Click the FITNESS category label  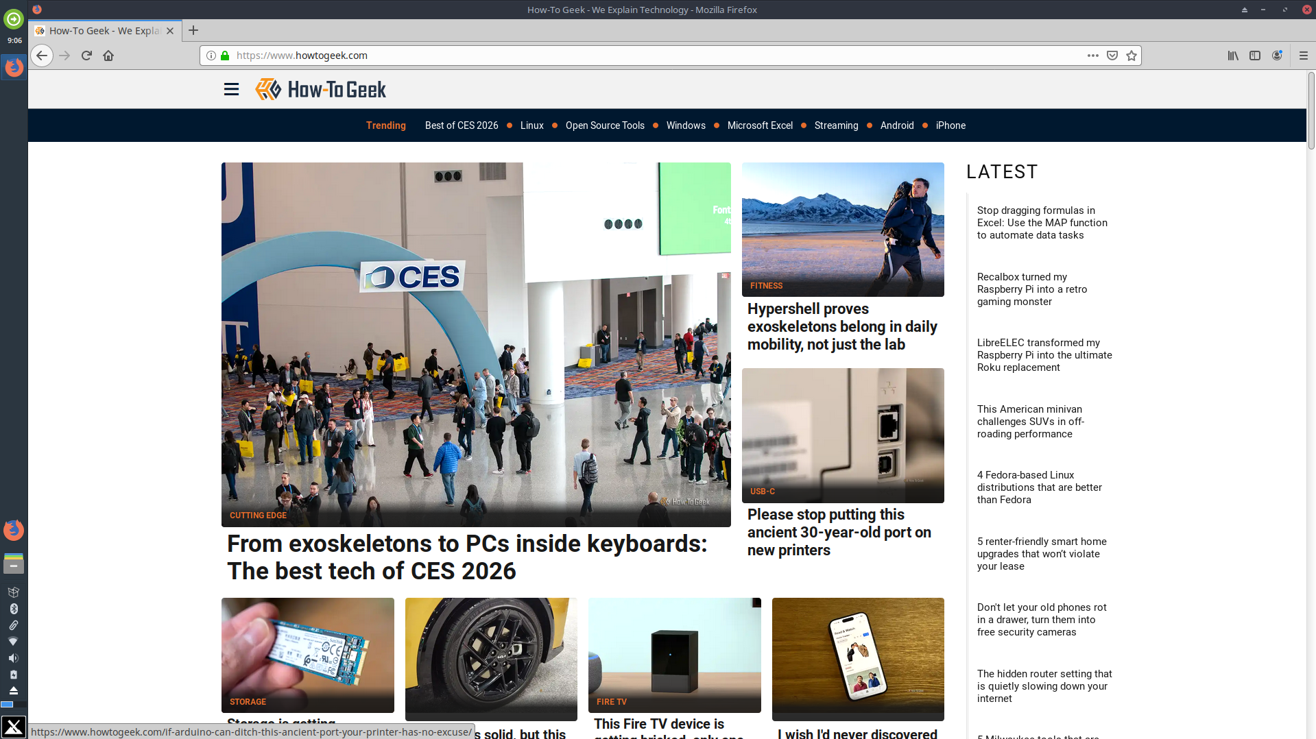coord(766,286)
